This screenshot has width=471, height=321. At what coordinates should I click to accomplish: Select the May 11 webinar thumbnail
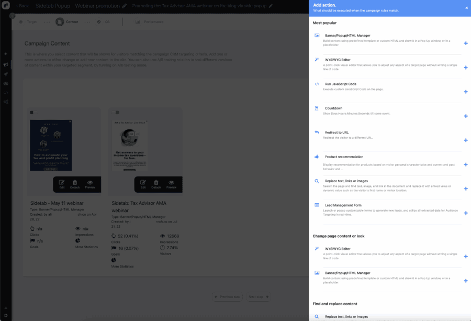(51, 145)
